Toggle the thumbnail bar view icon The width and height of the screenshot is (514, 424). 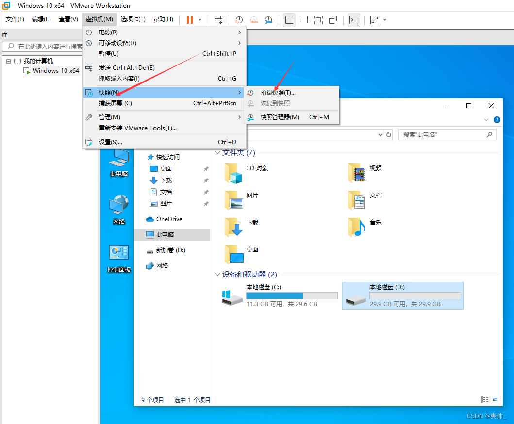pyautogui.click(x=304, y=20)
